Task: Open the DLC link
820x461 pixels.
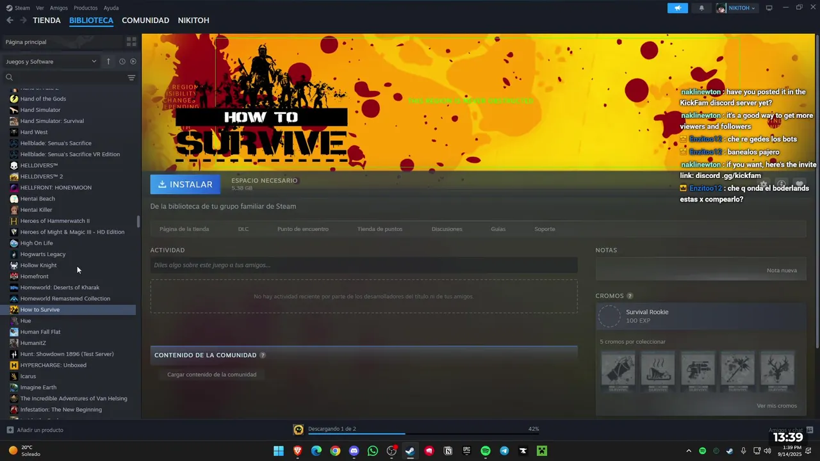Action: coord(243,229)
